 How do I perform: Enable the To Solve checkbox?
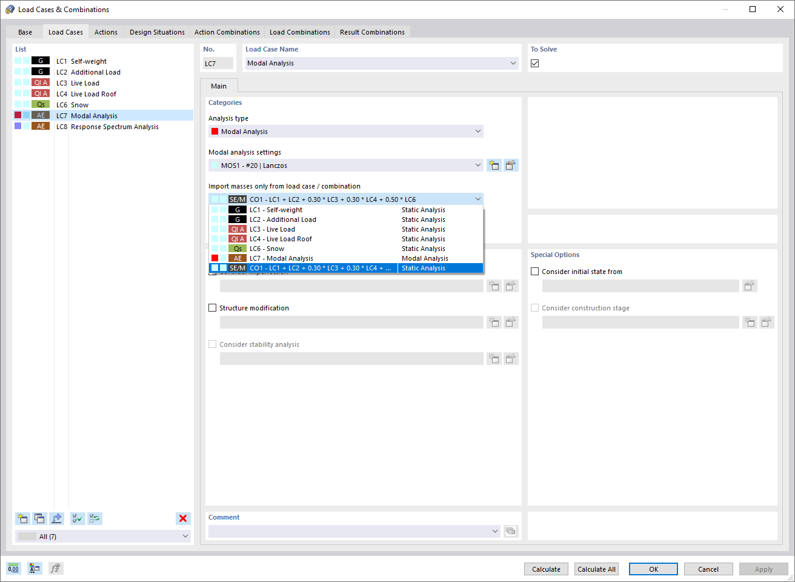[534, 62]
